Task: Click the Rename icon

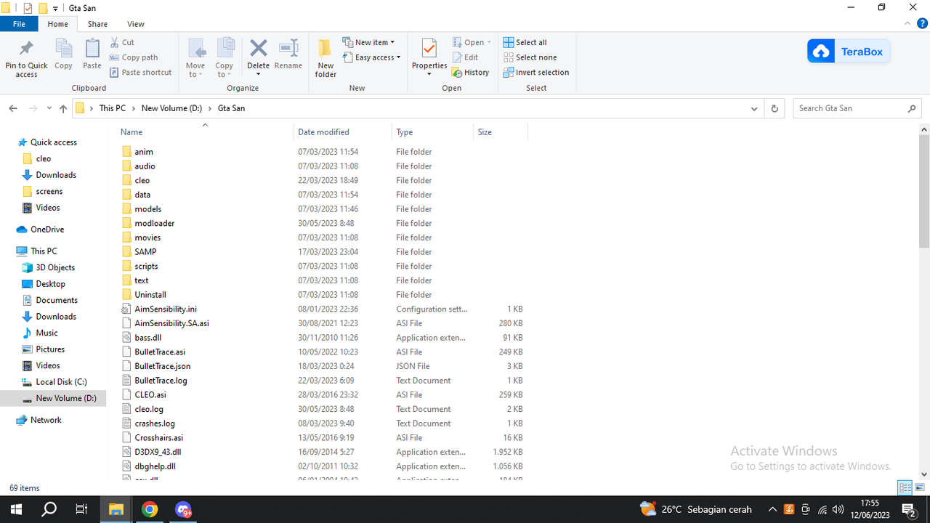Action: coord(288,48)
